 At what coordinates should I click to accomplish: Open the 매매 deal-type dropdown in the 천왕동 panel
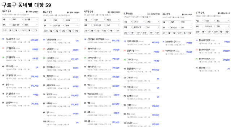tap(166, 27)
